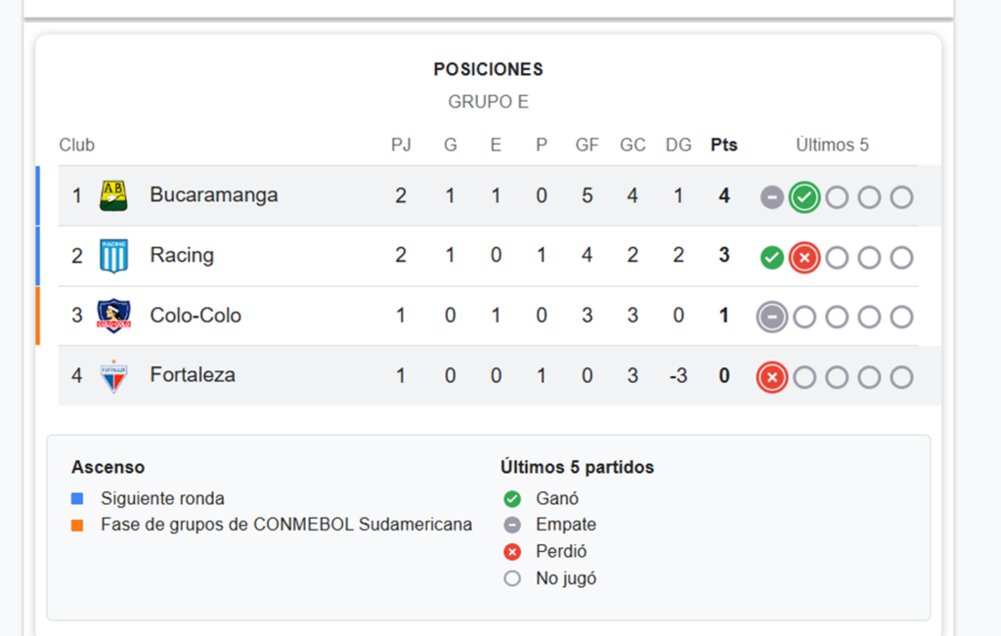Click Fortaleza's last empty match circle

tap(901, 377)
